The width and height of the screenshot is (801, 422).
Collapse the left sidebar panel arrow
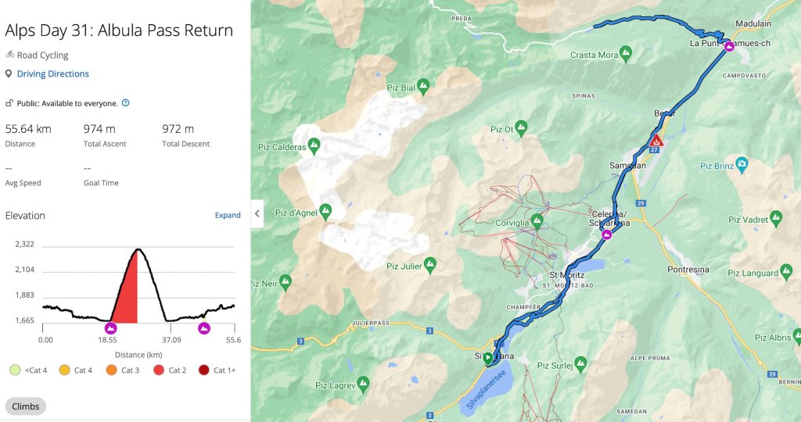(x=257, y=213)
